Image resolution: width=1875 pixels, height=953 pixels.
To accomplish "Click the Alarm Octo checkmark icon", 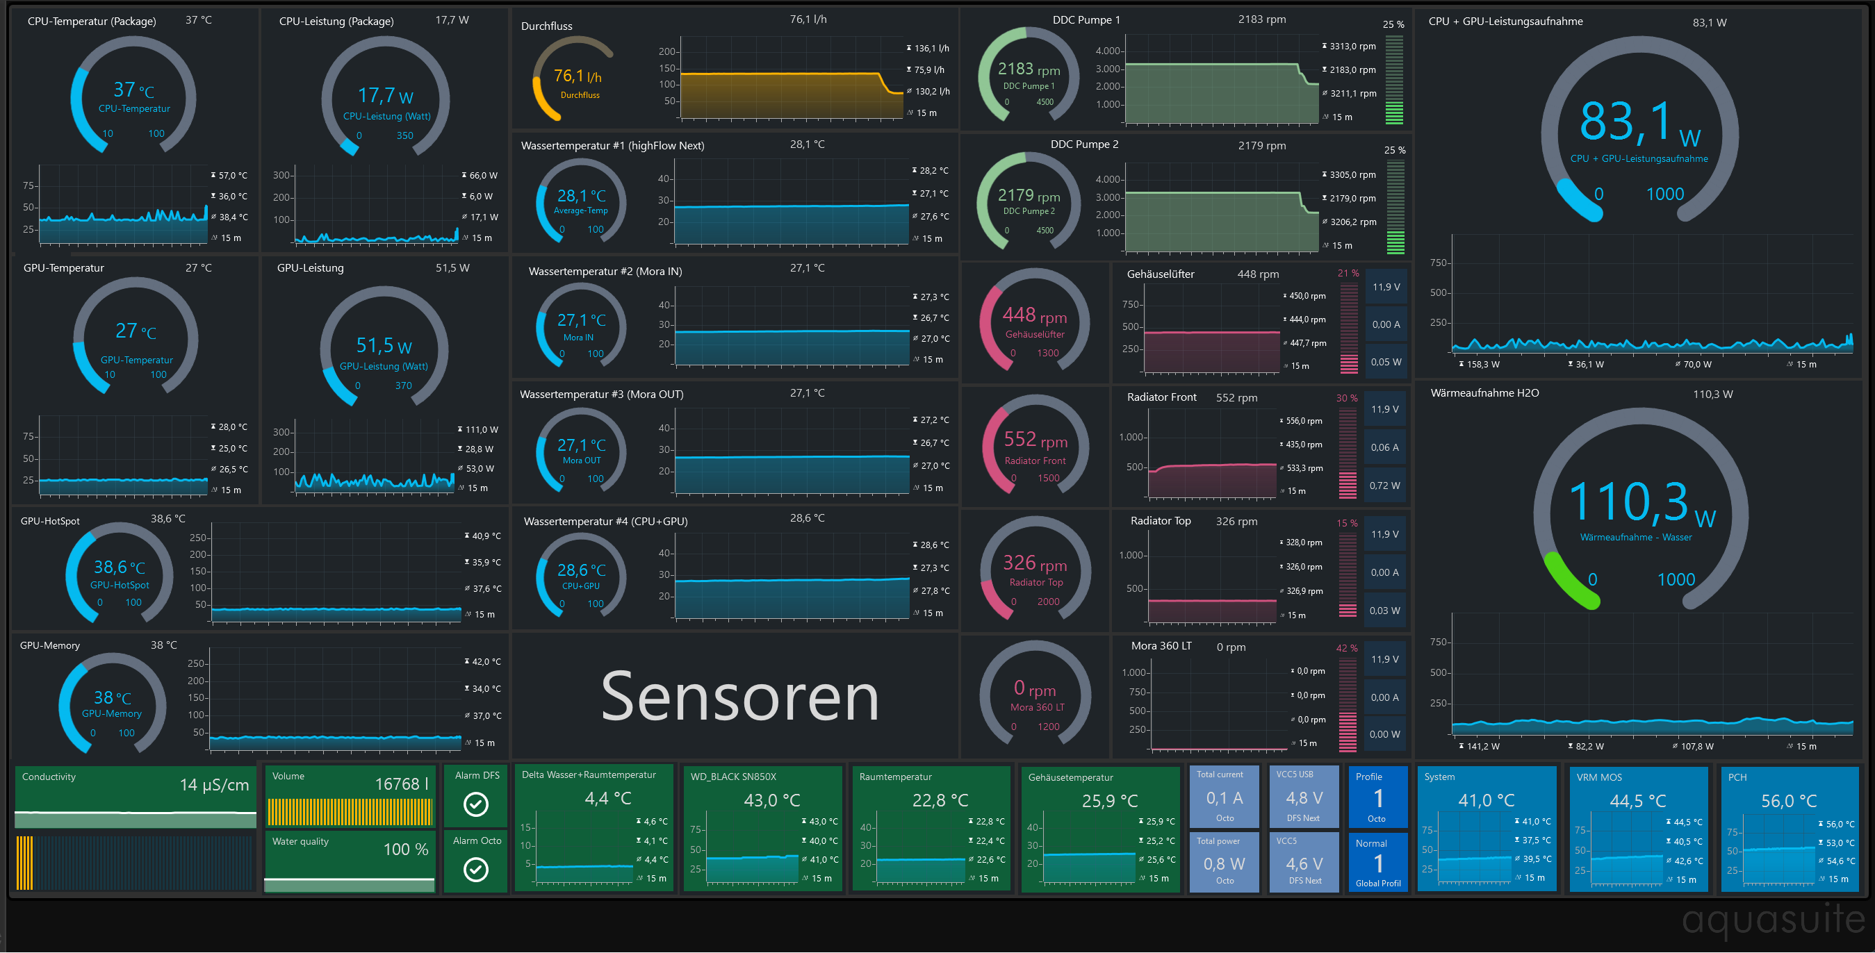I will tap(476, 869).
